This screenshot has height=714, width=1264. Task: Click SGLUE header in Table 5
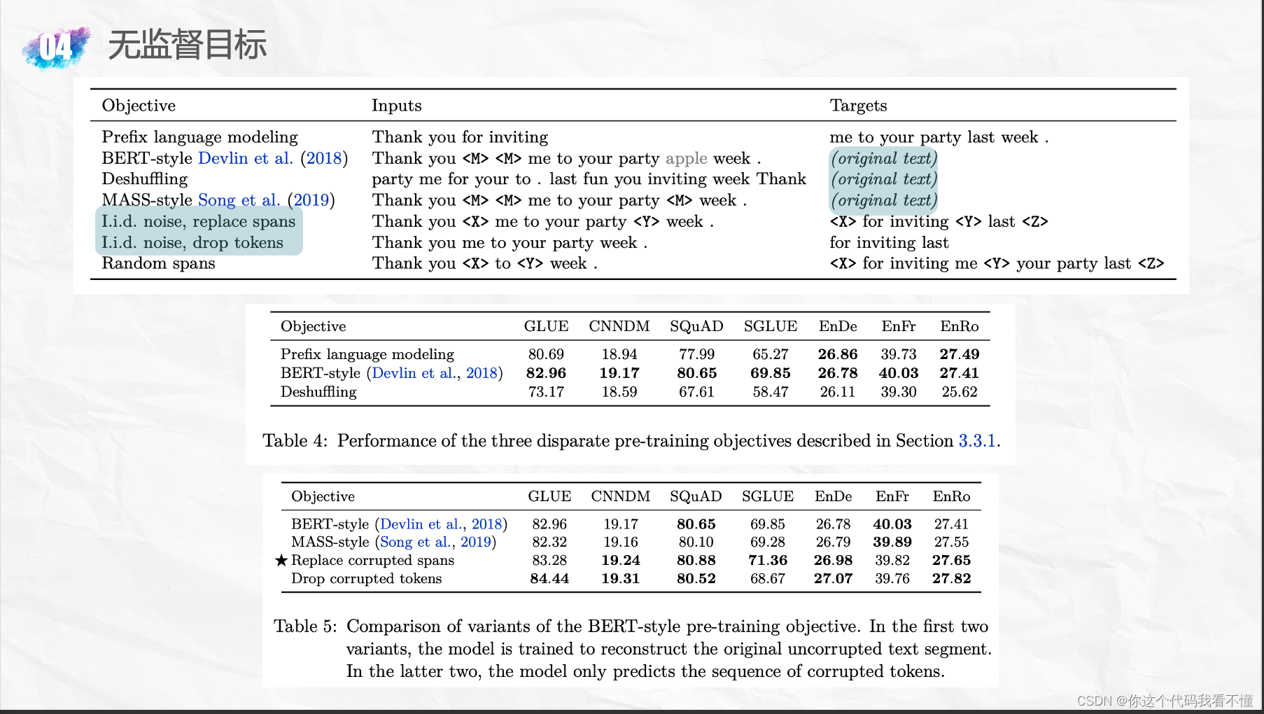tap(768, 496)
